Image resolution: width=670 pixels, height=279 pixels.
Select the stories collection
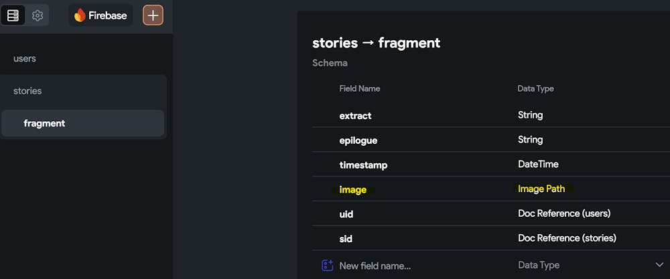point(27,91)
